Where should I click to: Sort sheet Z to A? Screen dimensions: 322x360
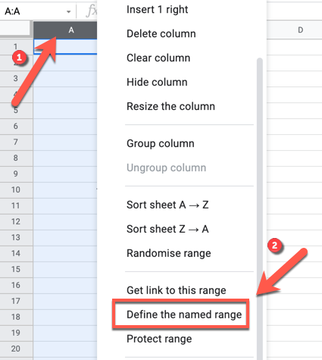click(167, 229)
